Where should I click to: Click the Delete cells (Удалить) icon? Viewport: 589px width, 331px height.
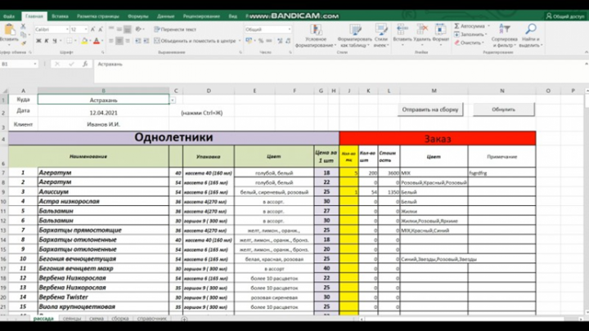pyautogui.click(x=422, y=29)
